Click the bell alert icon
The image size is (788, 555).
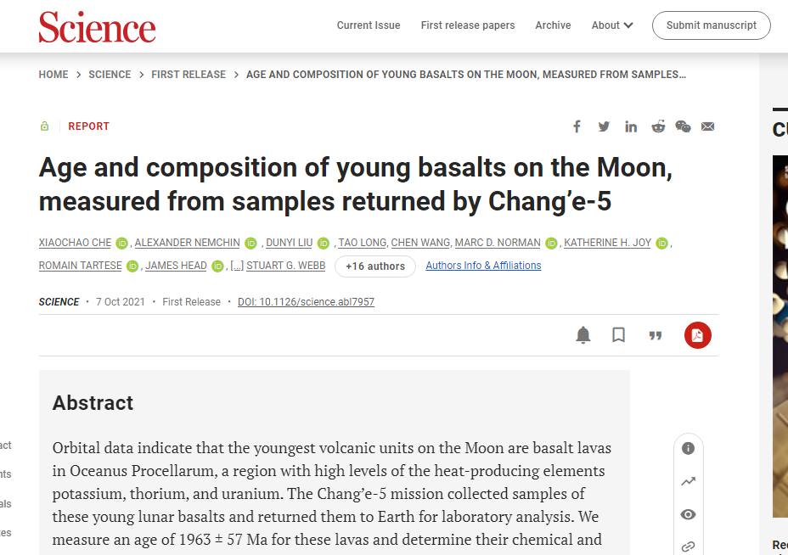[x=583, y=335]
